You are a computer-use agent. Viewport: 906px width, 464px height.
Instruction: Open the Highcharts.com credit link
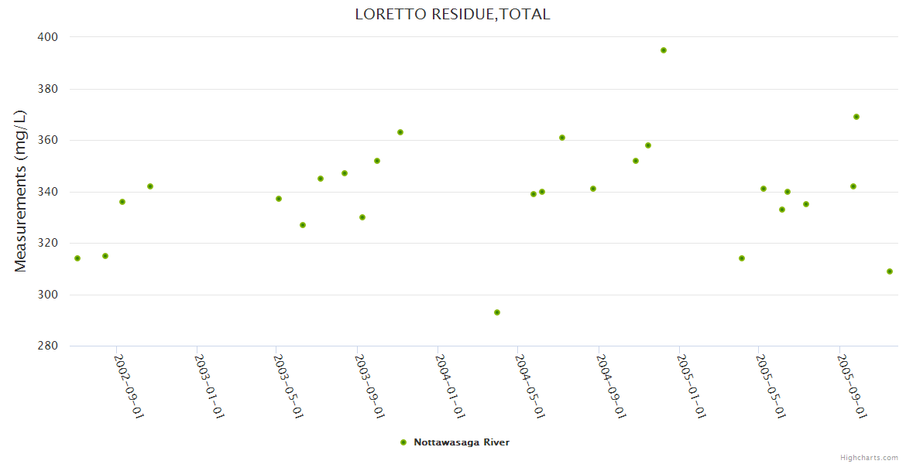(x=869, y=458)
